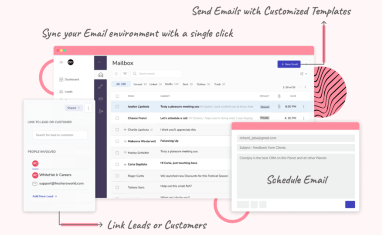Switch to the All tab

(x=121, y=84)
